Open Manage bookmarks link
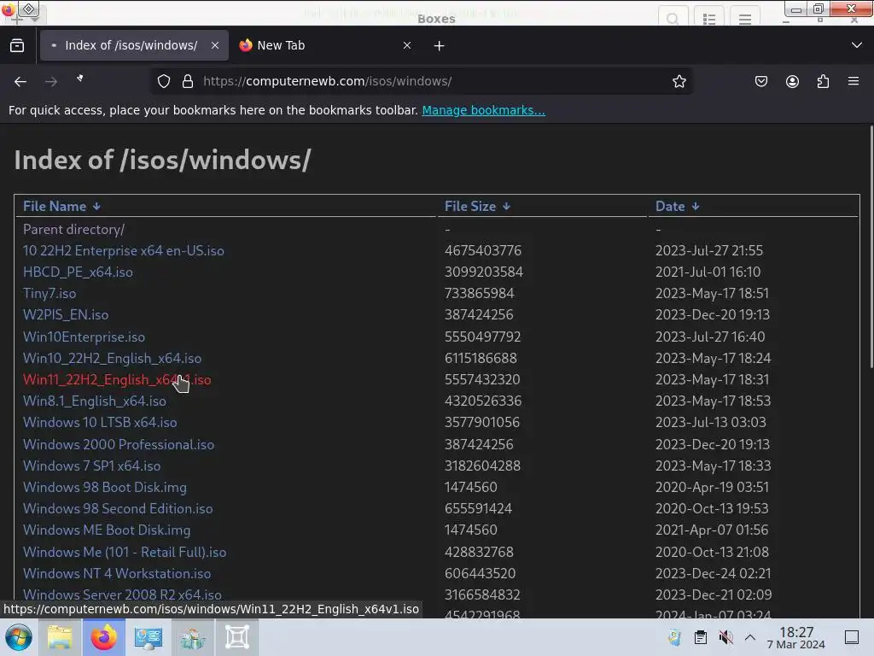 tap(483, 110)
